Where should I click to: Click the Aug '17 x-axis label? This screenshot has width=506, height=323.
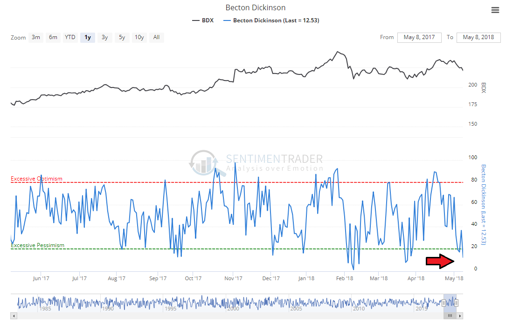117,279
